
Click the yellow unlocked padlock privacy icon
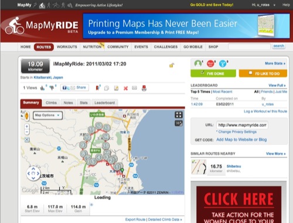[x=172, y=65]
